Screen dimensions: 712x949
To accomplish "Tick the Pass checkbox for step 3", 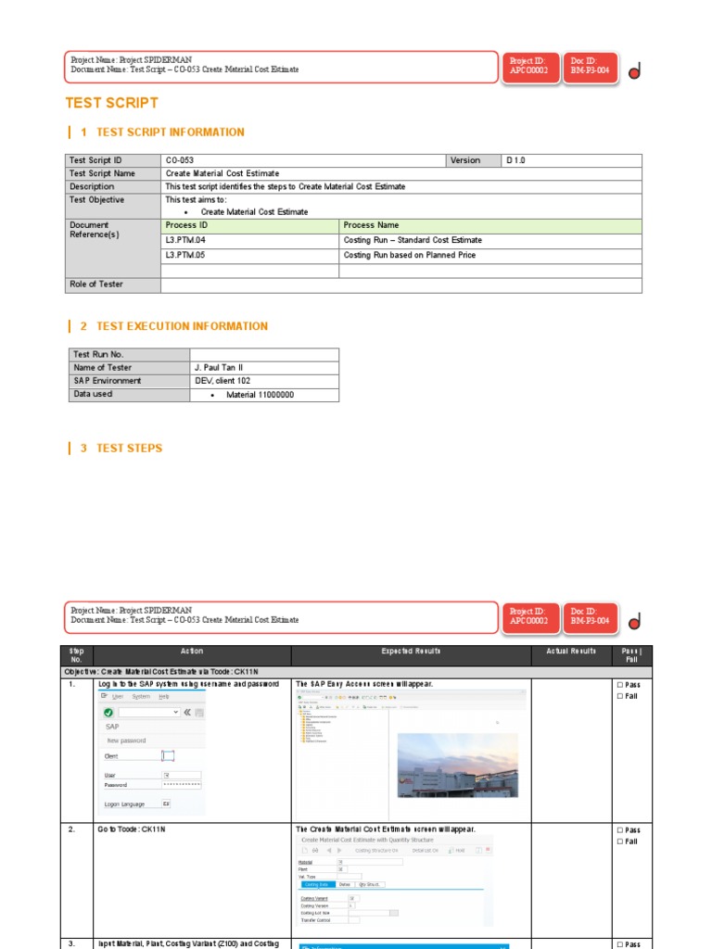I will point(620,944).
